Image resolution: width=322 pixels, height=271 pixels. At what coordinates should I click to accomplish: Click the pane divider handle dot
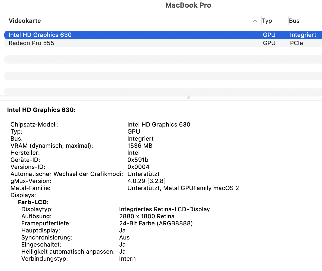pyautogui.click(x=189, y=98)
